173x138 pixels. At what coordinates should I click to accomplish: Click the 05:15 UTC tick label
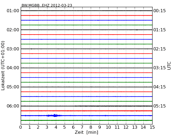(159, 106)
